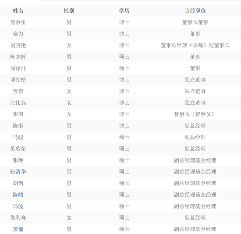
Task: Click 詹余引's education cell 博士
Action: click(x=124, y=22)
